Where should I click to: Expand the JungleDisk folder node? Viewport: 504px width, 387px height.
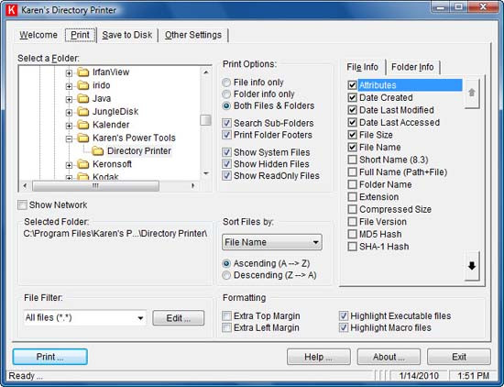(x=69, y=113)
